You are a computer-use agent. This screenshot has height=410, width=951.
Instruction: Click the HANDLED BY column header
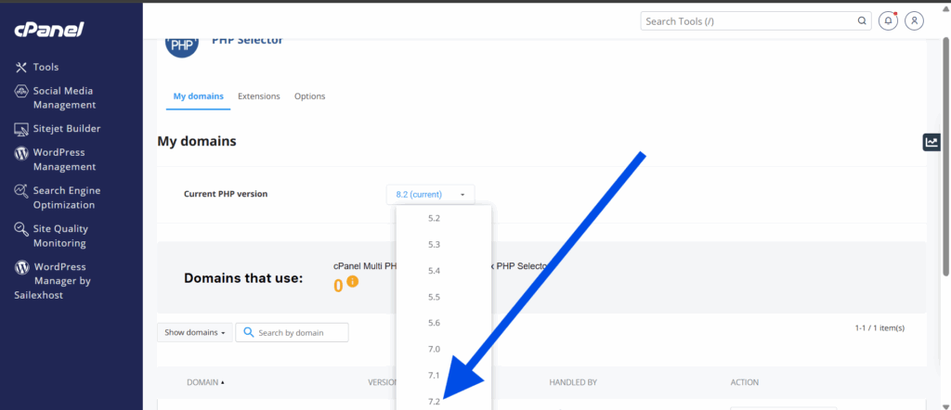point(573,383)
